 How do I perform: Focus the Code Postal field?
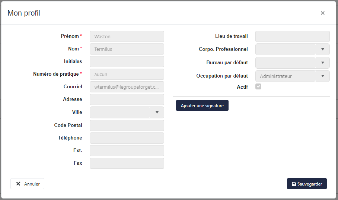[x=127, y=125]
